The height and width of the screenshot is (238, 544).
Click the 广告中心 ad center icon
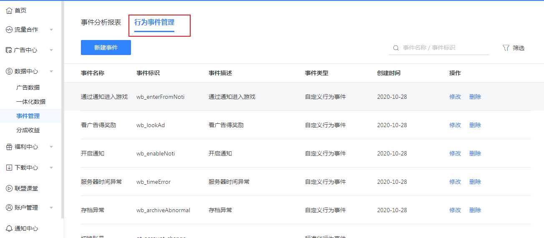click(9, 50)
